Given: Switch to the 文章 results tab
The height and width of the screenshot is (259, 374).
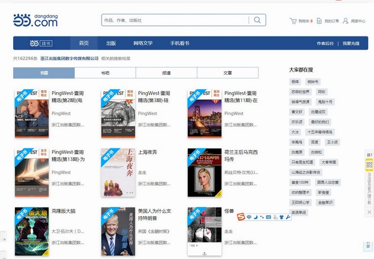Looking at the screenshot, I should pos(227,73).
